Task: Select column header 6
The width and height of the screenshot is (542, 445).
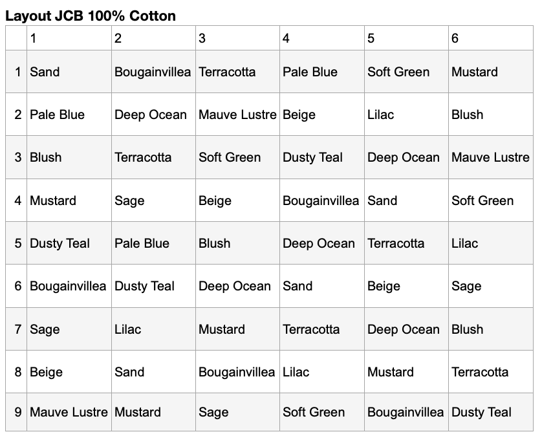Action: [490, 38]
